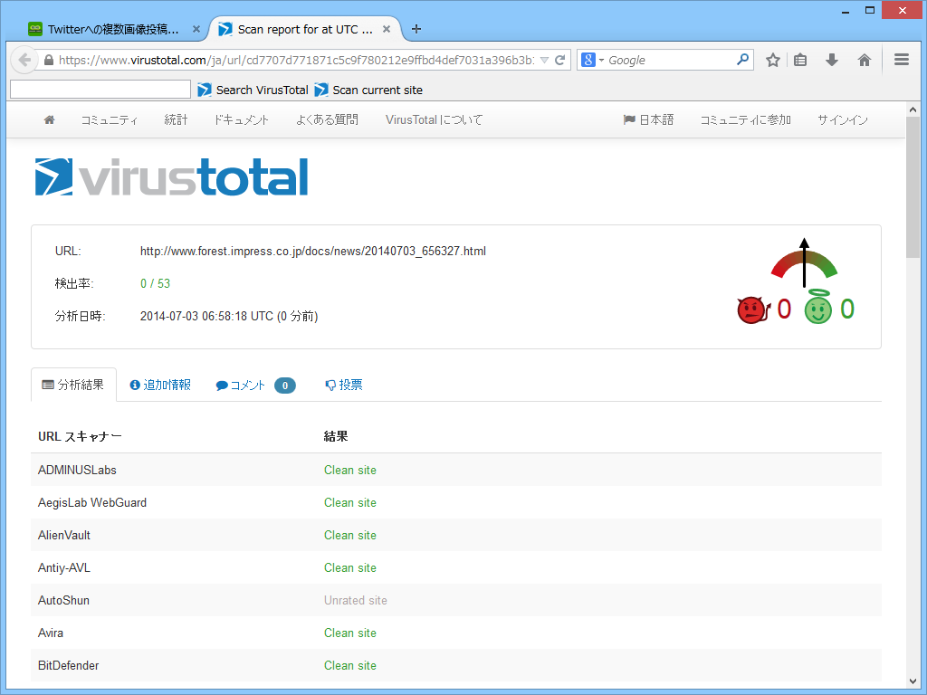
Task: Open the bookmarks list icon
Action: coord(800,60)
